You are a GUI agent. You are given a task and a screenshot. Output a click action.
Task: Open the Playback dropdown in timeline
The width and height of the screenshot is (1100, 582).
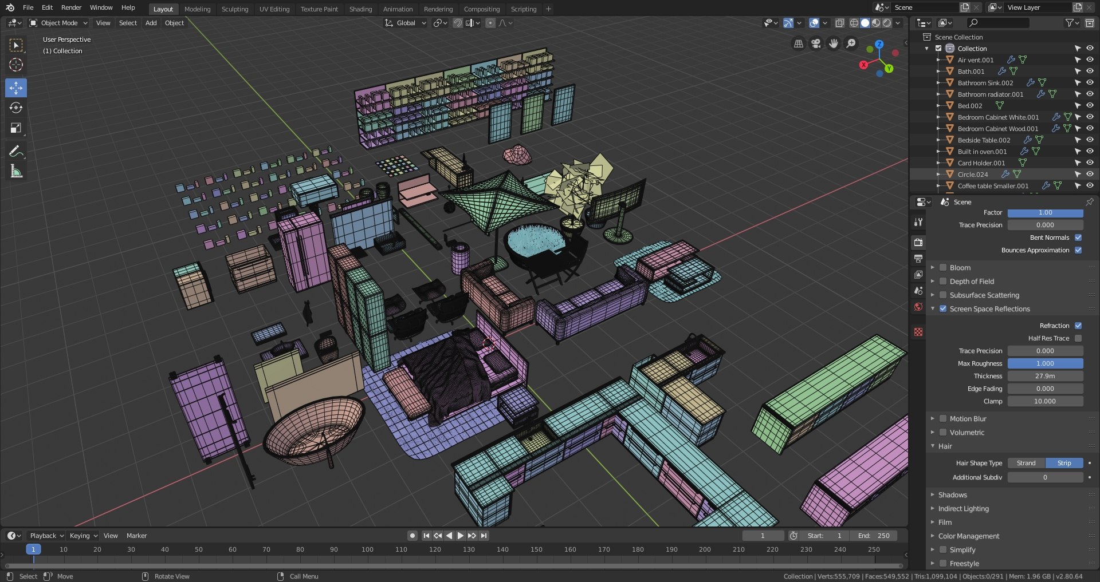46,536
